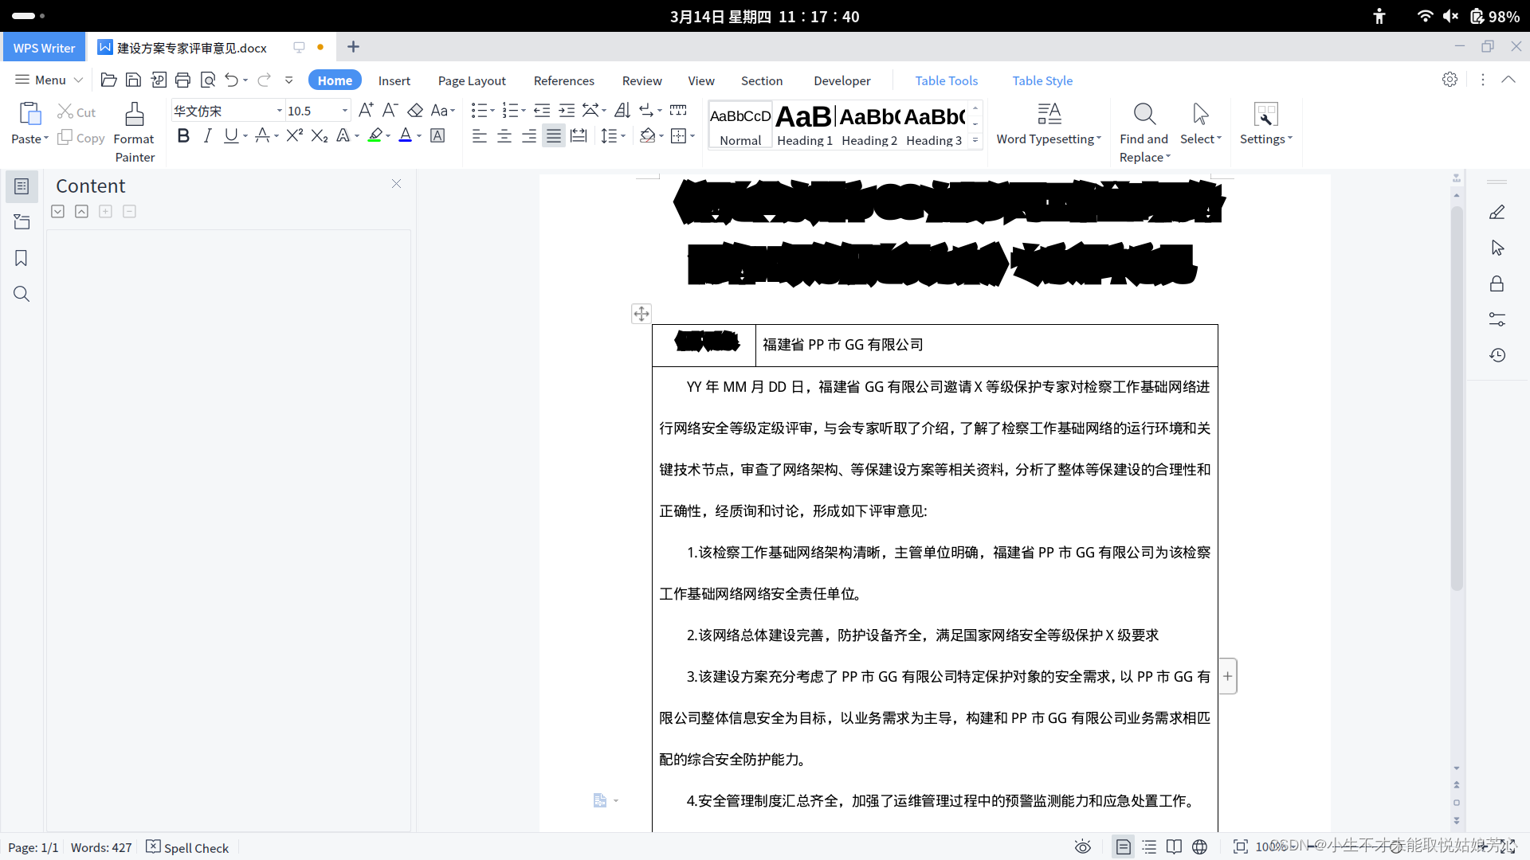Viewport: 1530px width, 860px height.
Task: Apply the Heading 1 style
Action: tap(804, 126)
